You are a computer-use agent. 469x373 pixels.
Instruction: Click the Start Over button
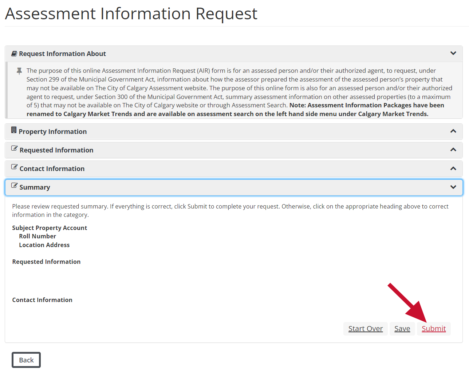point(366,329)
